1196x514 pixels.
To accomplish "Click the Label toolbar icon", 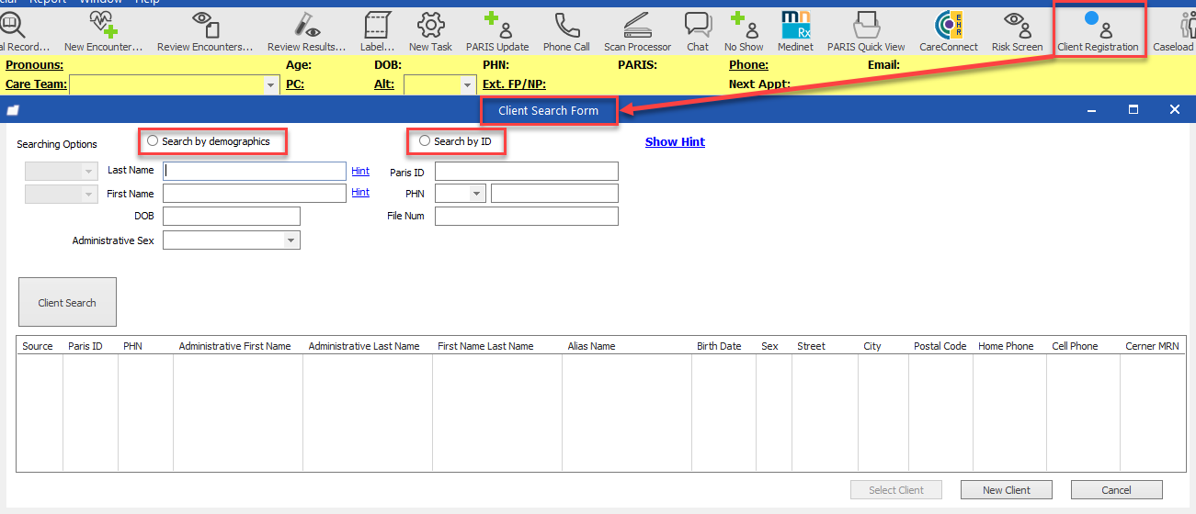I will pyautogui.click(x=377, y=30).
